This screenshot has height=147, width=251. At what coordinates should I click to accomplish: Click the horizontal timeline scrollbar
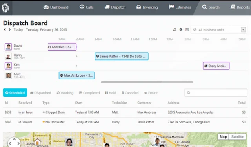(147, 82)
